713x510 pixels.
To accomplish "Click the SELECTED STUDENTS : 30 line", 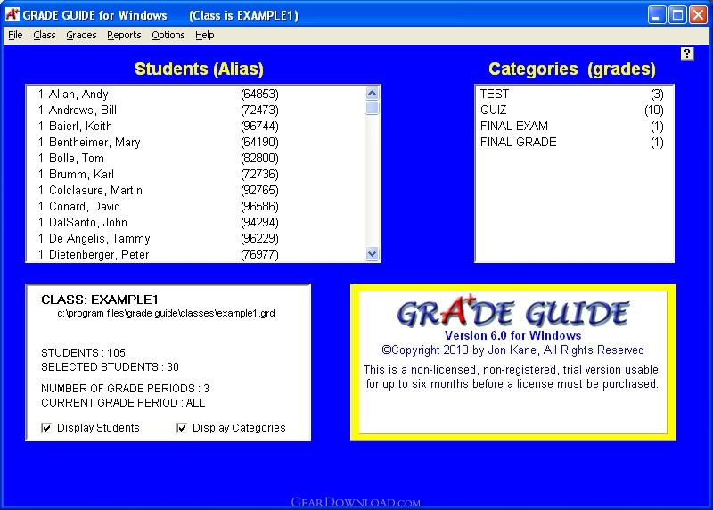I will [110, 367].
